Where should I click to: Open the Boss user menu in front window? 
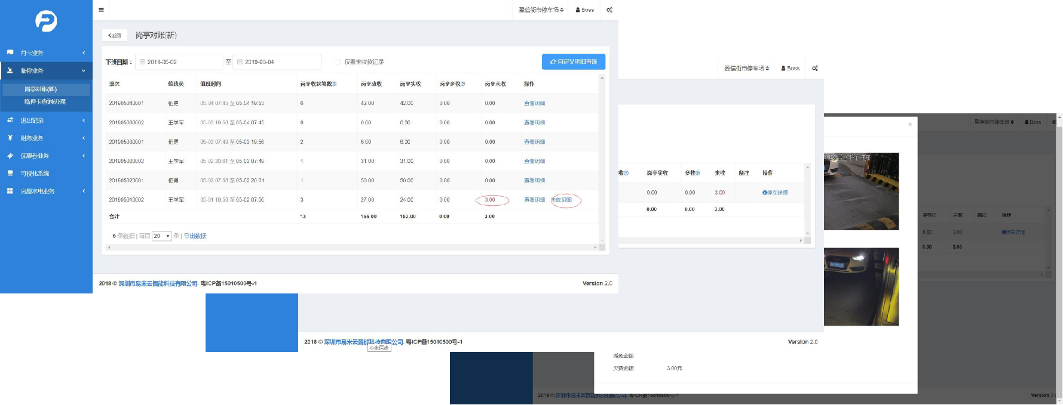[585, 10]
